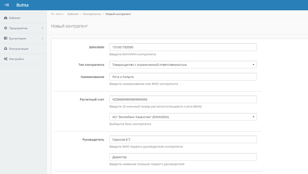Click the Предприятие circle icon in sidebar
This screenshot has height=174, width=308.
tap(6, 28)
